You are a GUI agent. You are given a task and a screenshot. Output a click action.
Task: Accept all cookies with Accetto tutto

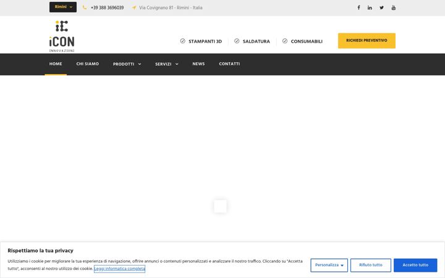(415, 265)
